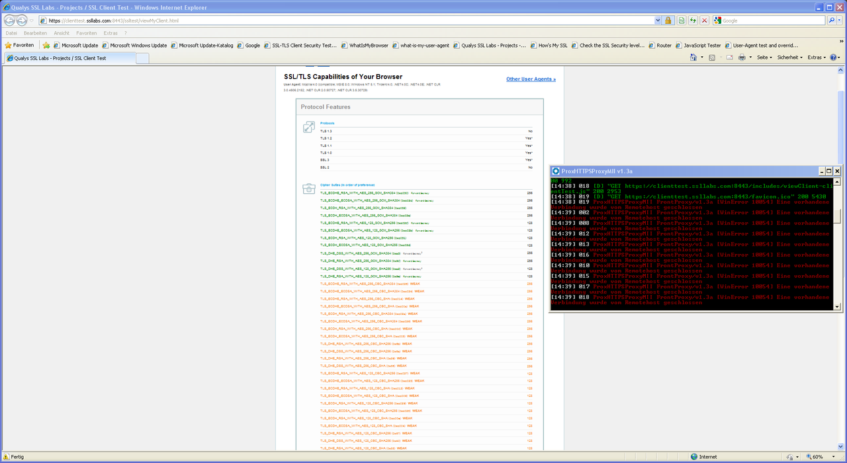Click the Internet zone status indicator
The image size is (847, 463).
coord(703,457)
